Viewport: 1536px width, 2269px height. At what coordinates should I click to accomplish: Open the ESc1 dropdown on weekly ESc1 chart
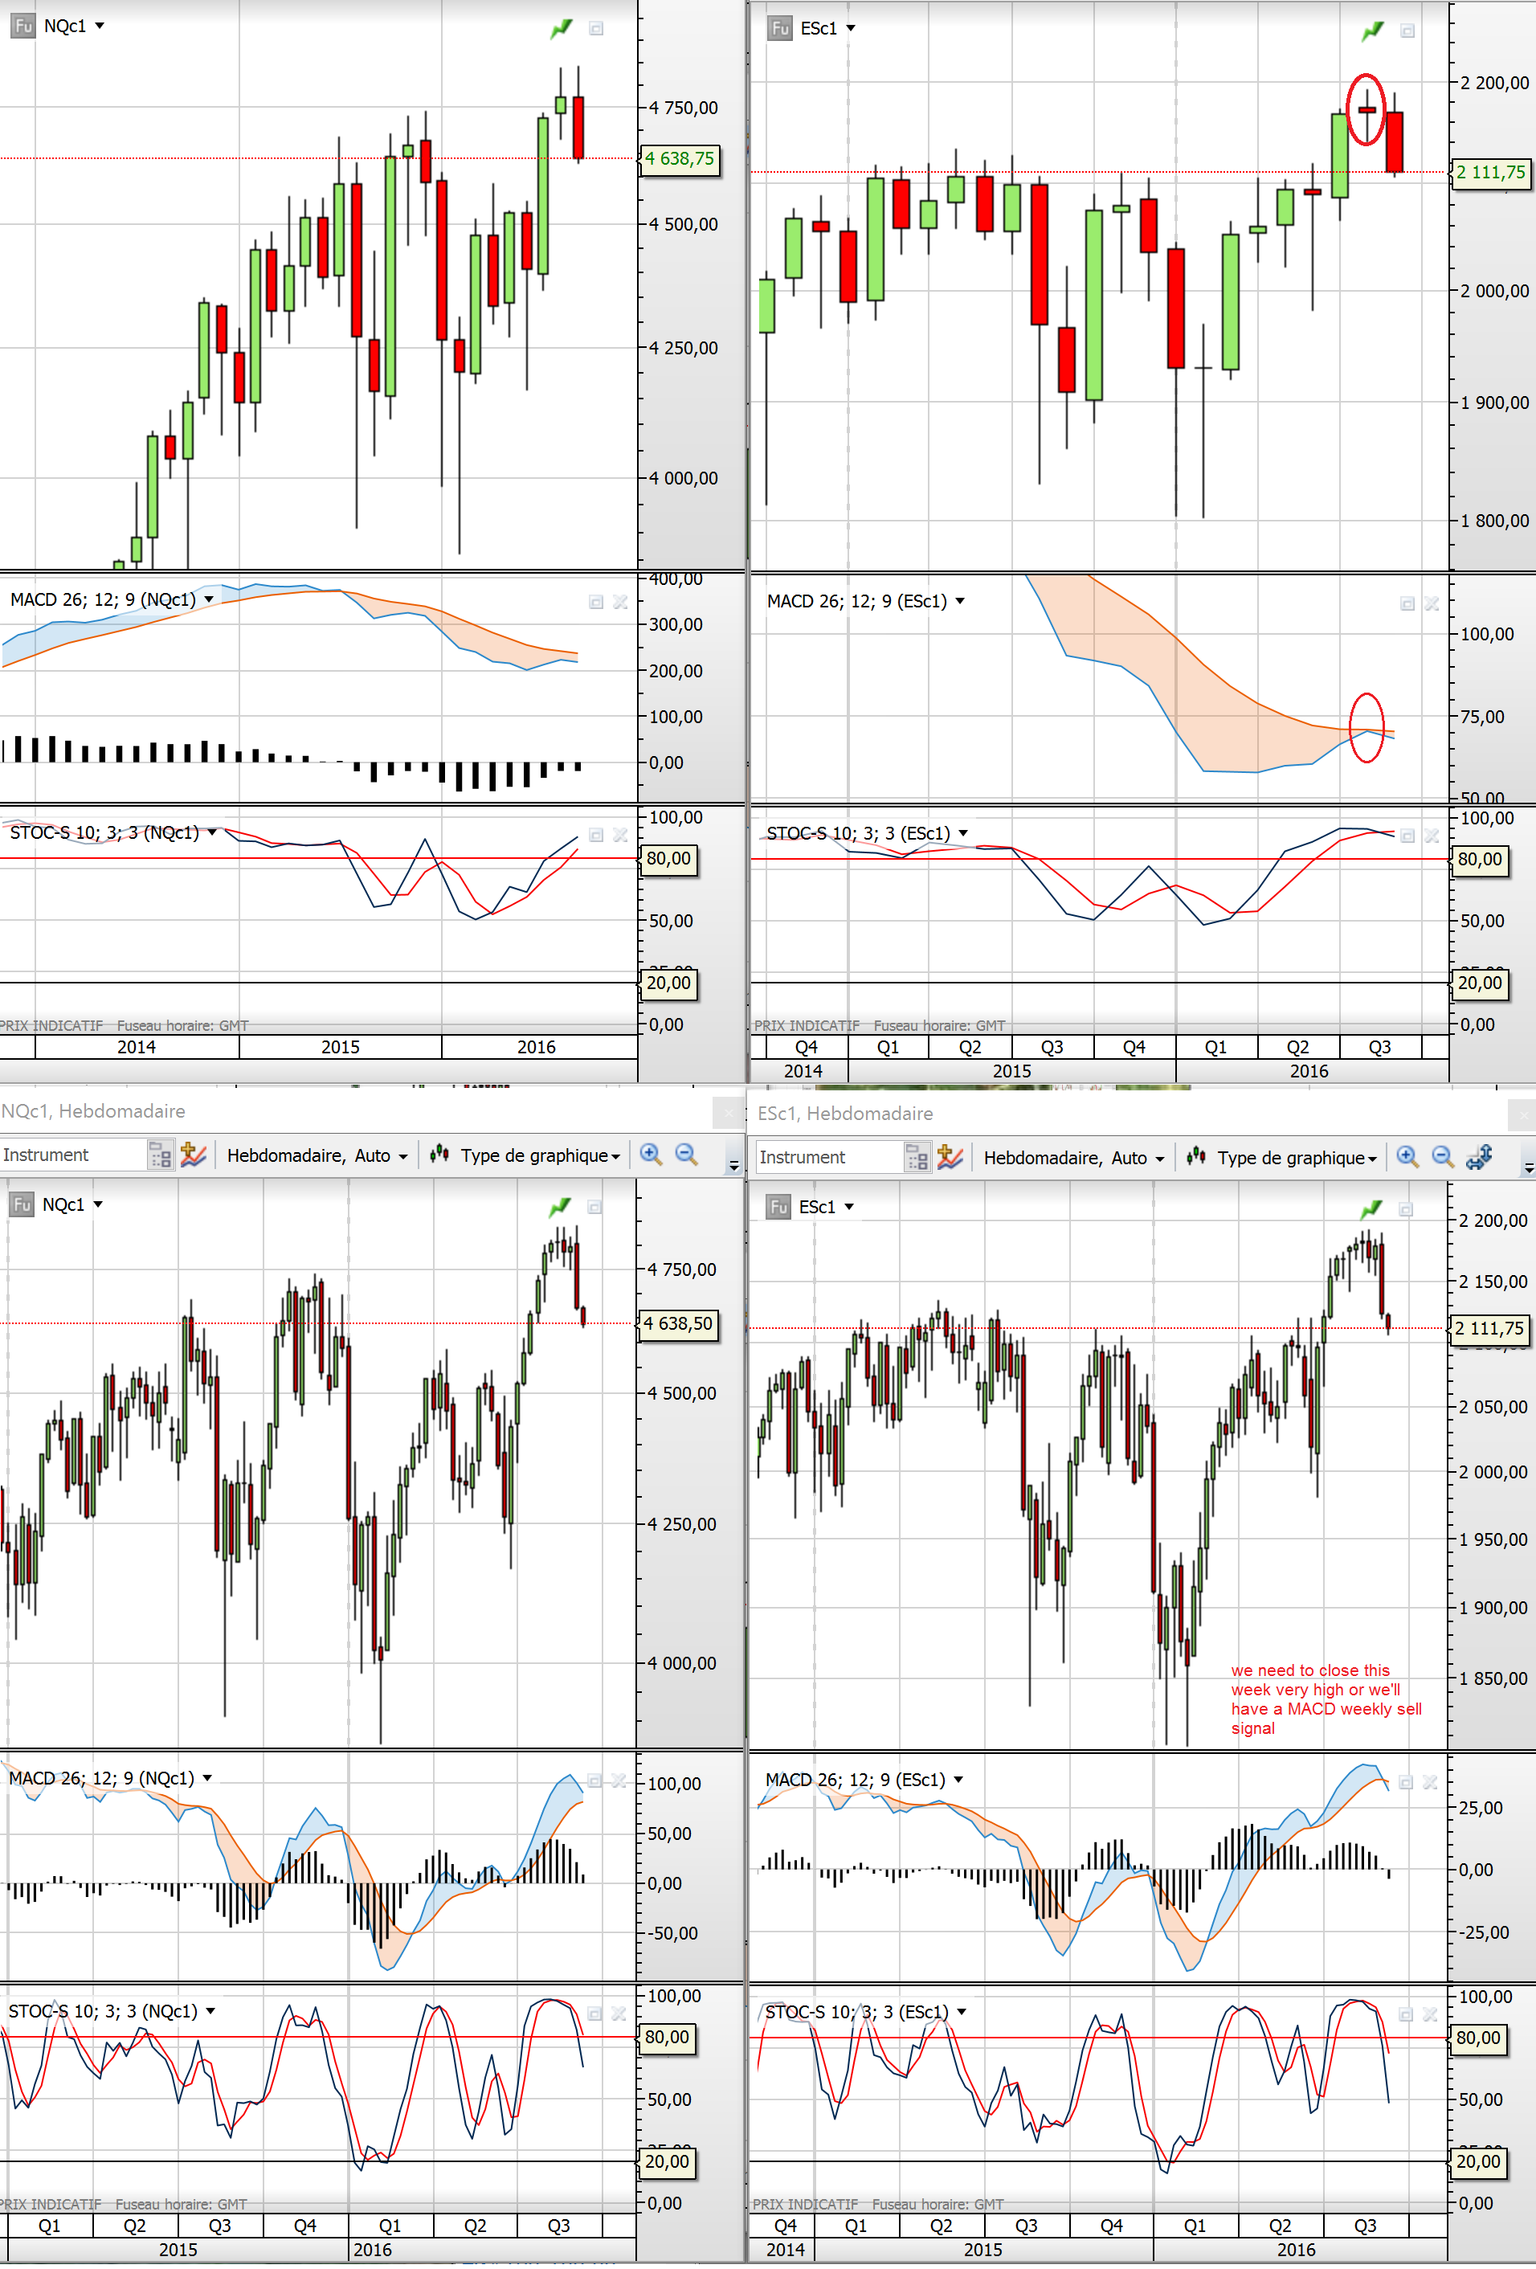click(x=849, y=1208)
